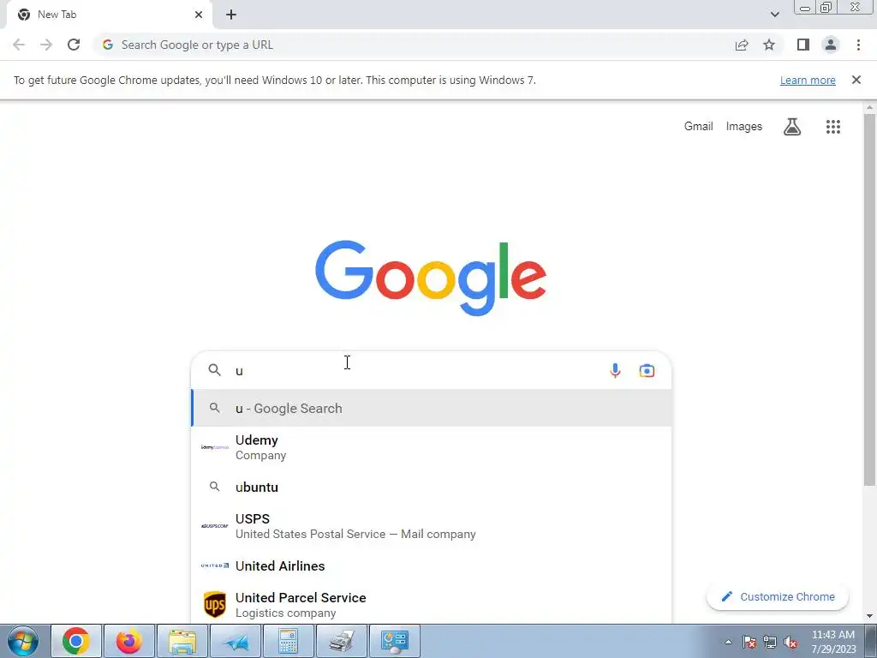The width and height of the screenshot is (877, 658).
Task: Open the side panel icon
Action: pos(803,45)
